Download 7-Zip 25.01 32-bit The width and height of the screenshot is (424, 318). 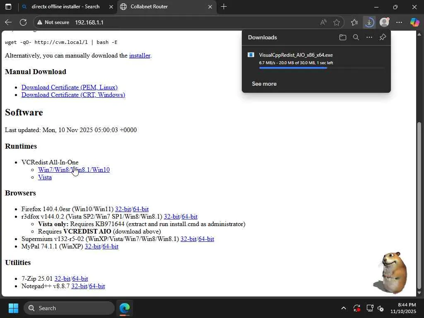pos(63,279)
